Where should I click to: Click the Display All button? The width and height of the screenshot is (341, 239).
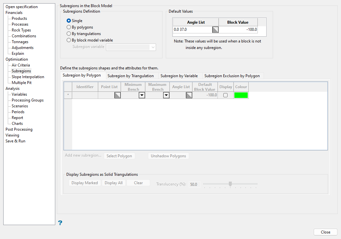pyautogui.click(x=113, y=183)
